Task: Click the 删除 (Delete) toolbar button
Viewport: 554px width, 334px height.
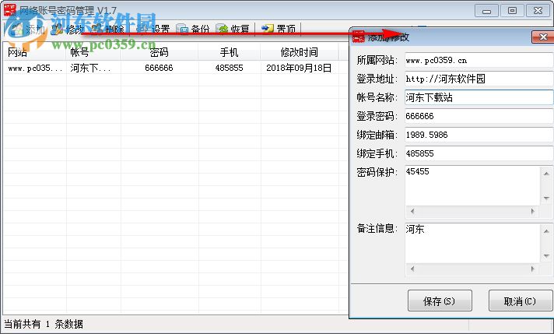Action: pyautogui.click(x=107, y=30)
